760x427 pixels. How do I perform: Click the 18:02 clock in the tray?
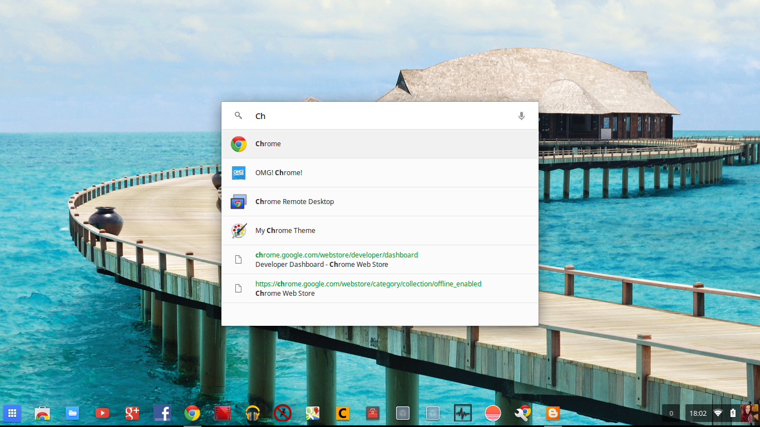[698, 413]
